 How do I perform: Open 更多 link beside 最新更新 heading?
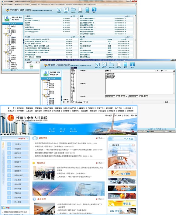coord(101,138)
